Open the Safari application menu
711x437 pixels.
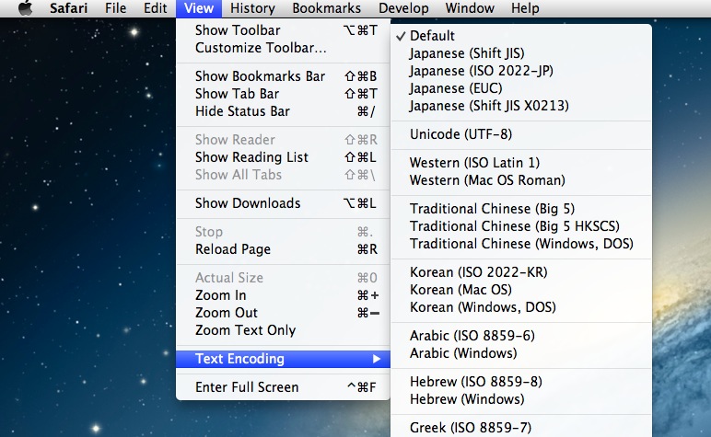tap(68, 8)
